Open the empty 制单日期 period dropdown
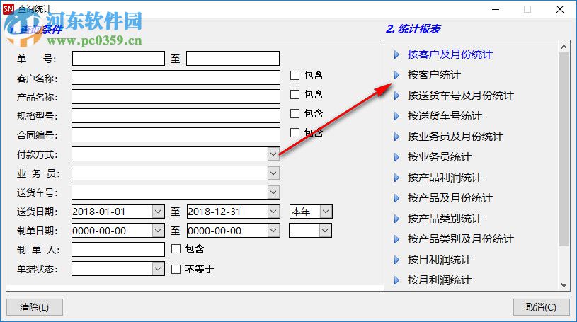This screenshot has width=577, height=322. [x=324, y=231]
